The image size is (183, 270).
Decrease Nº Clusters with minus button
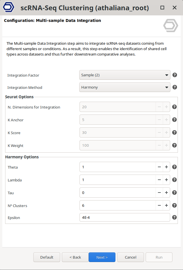click(159, 205)
